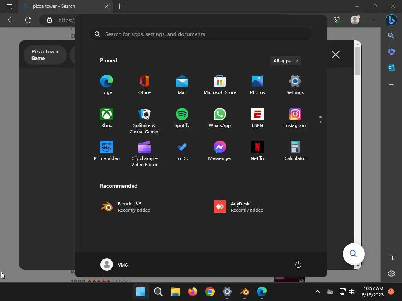
Task: Open the Calculator app
Action: [295, 151]
